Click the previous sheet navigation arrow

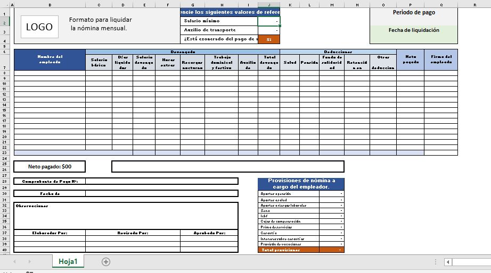[14, 262]
